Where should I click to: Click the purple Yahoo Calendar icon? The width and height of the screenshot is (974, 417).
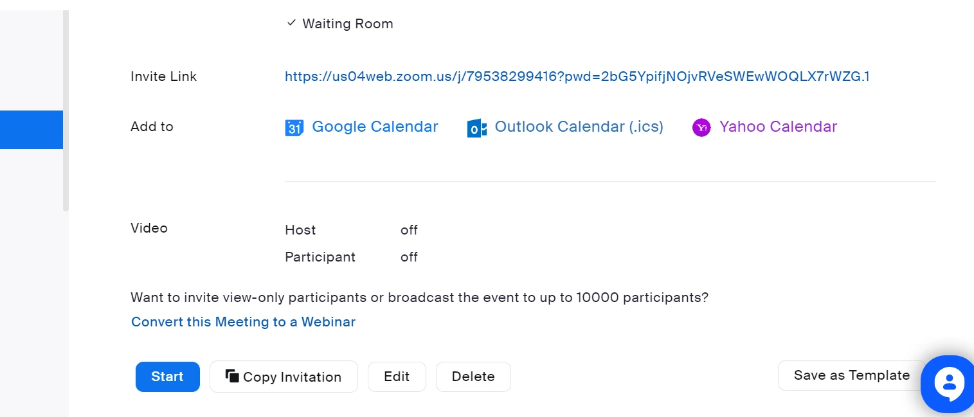coord(701,128)
